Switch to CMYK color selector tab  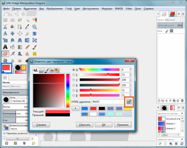pos(41,70)
